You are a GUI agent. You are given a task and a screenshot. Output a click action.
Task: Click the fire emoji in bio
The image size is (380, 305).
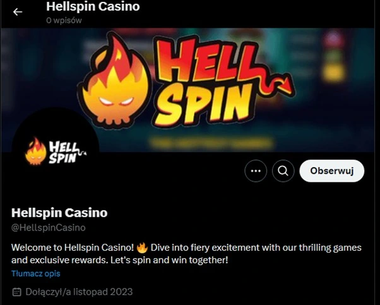(142, 248)
